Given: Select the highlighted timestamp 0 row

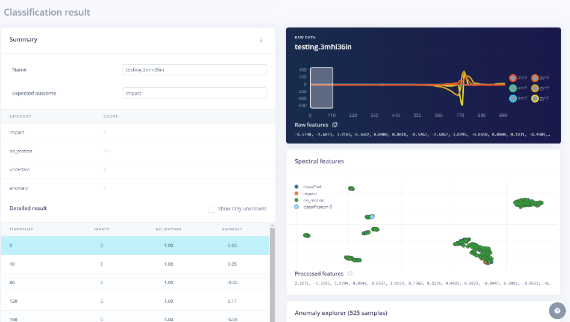Looking at the screenshot, I should [x=136, y=245].
